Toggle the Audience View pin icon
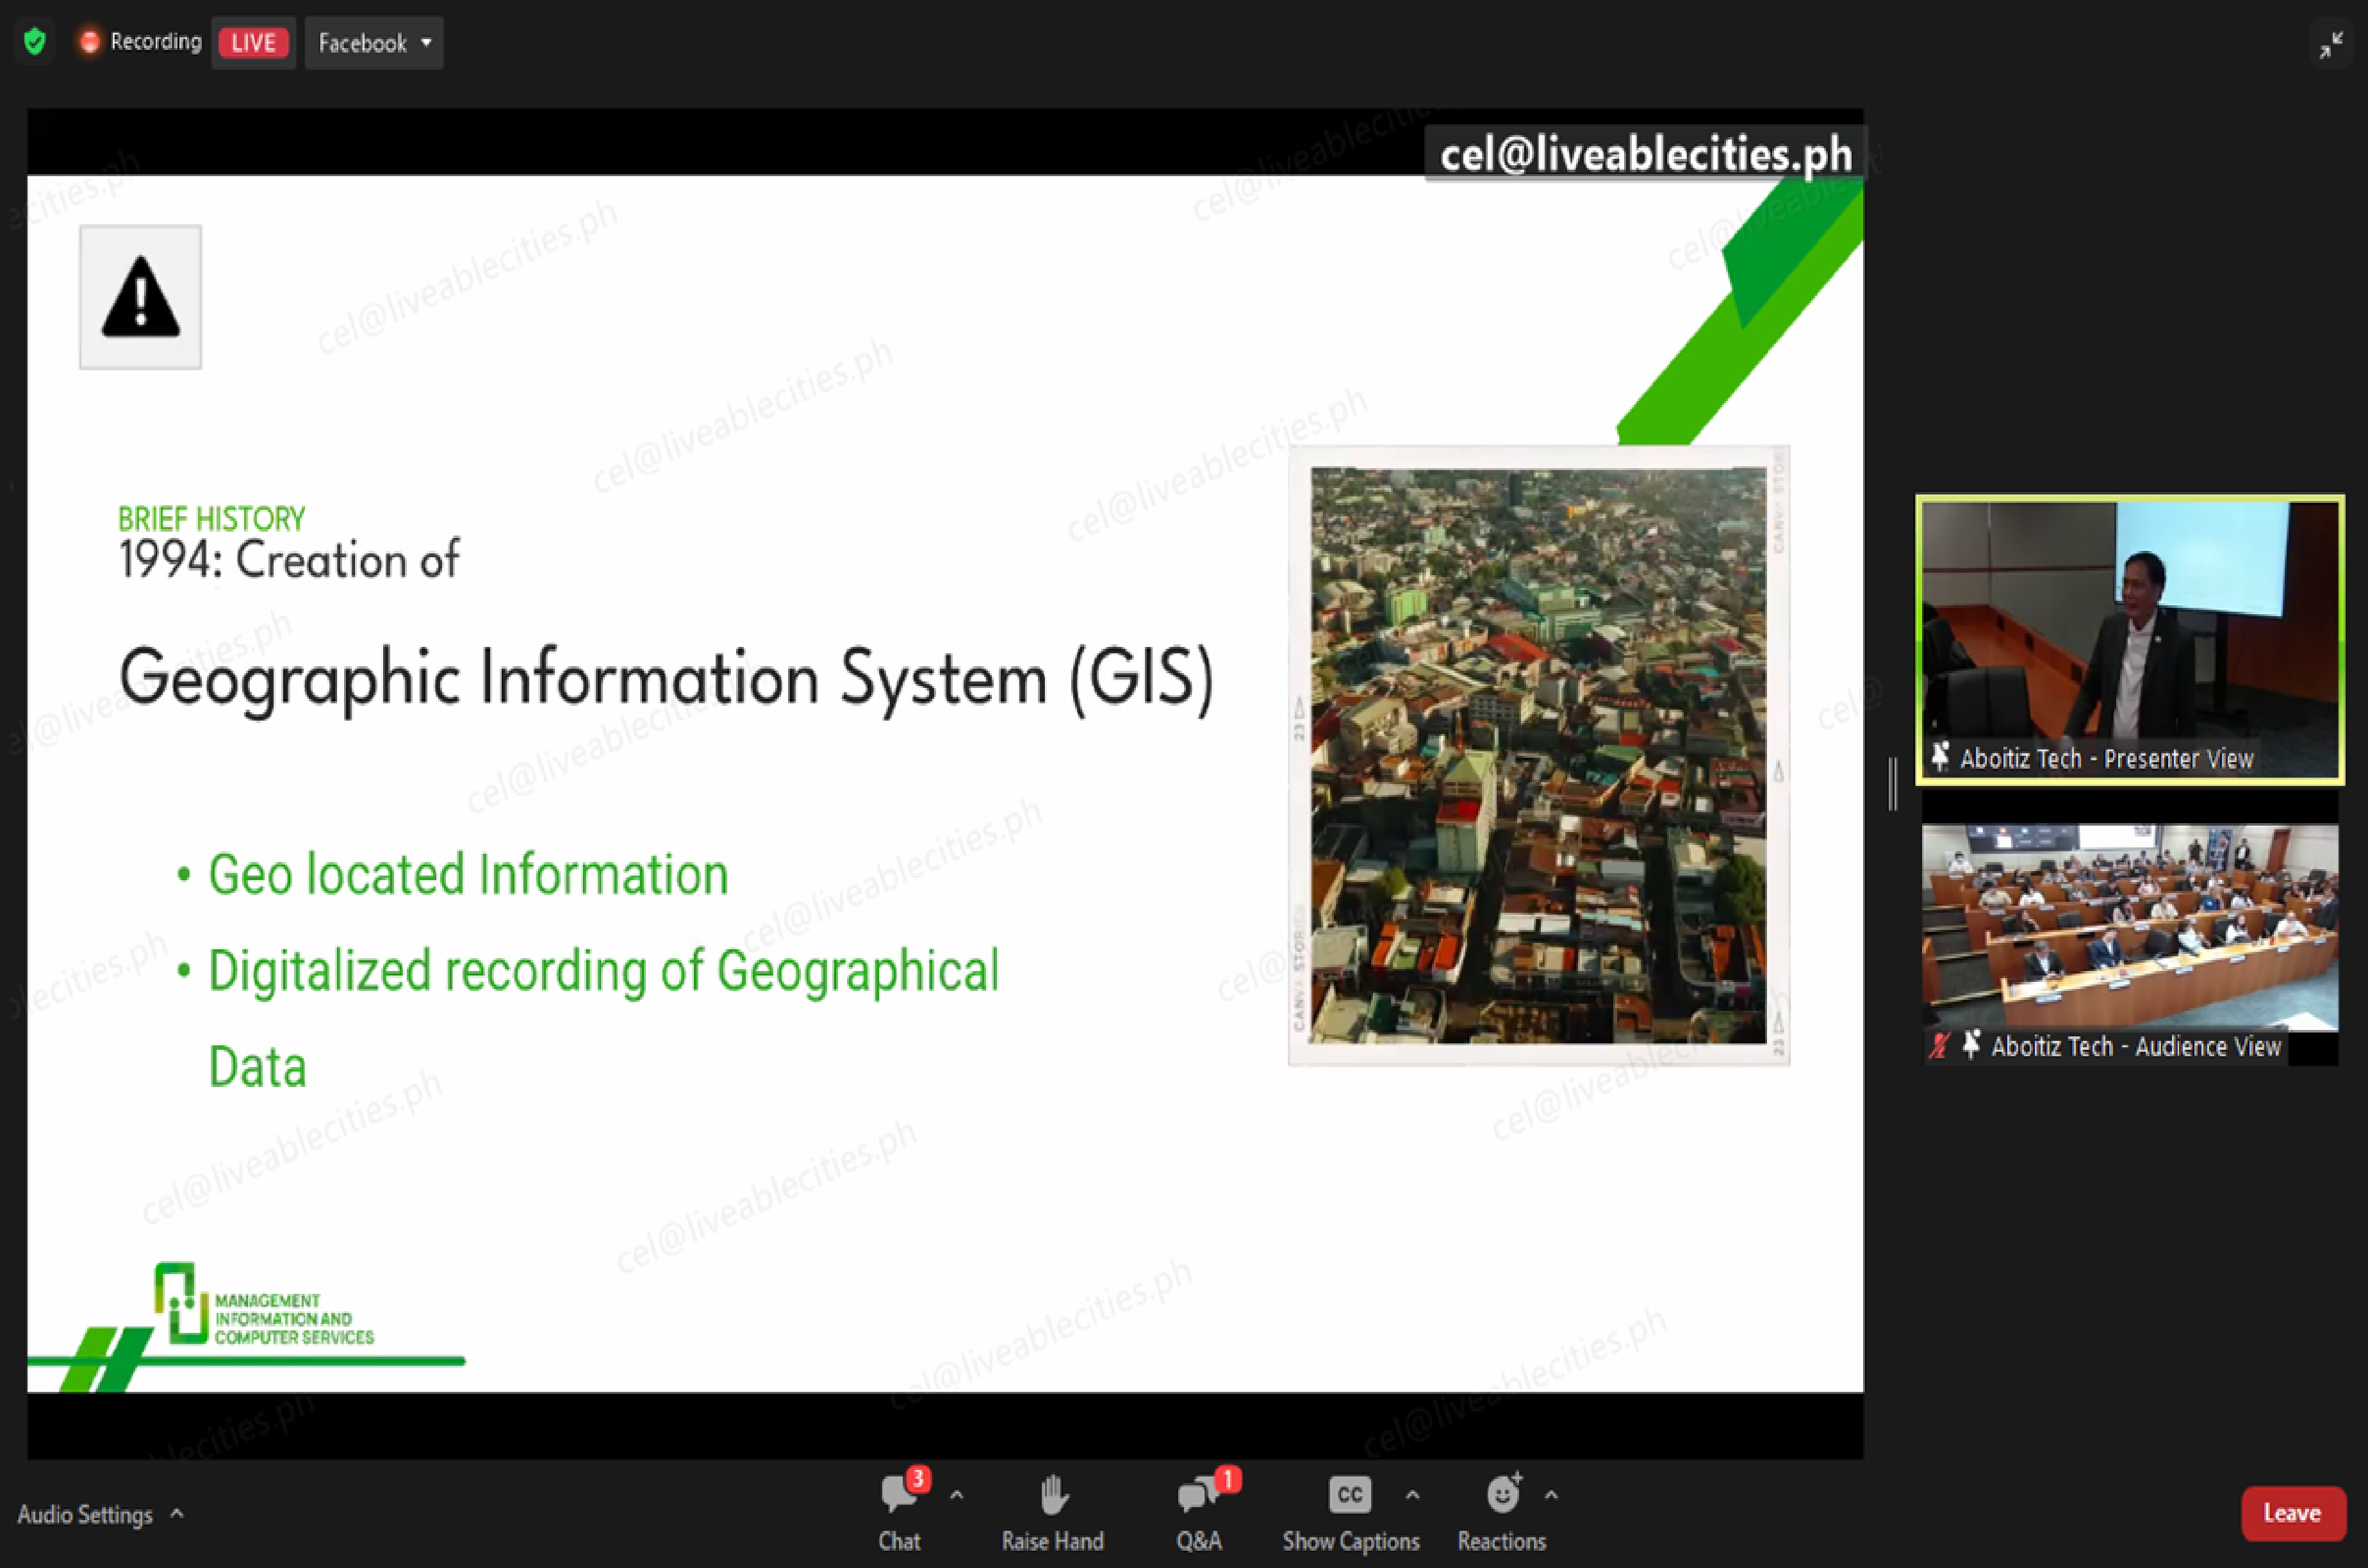Viewport: 2368px width, 1568px height. click(1971, 1046)
